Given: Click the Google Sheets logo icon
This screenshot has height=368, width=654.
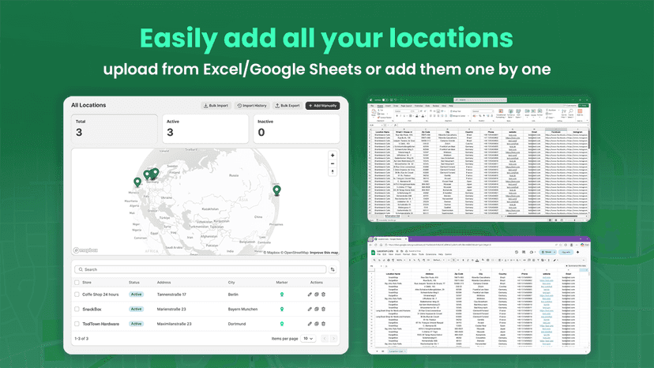Looking at the screenshot, I should point(374,253).
